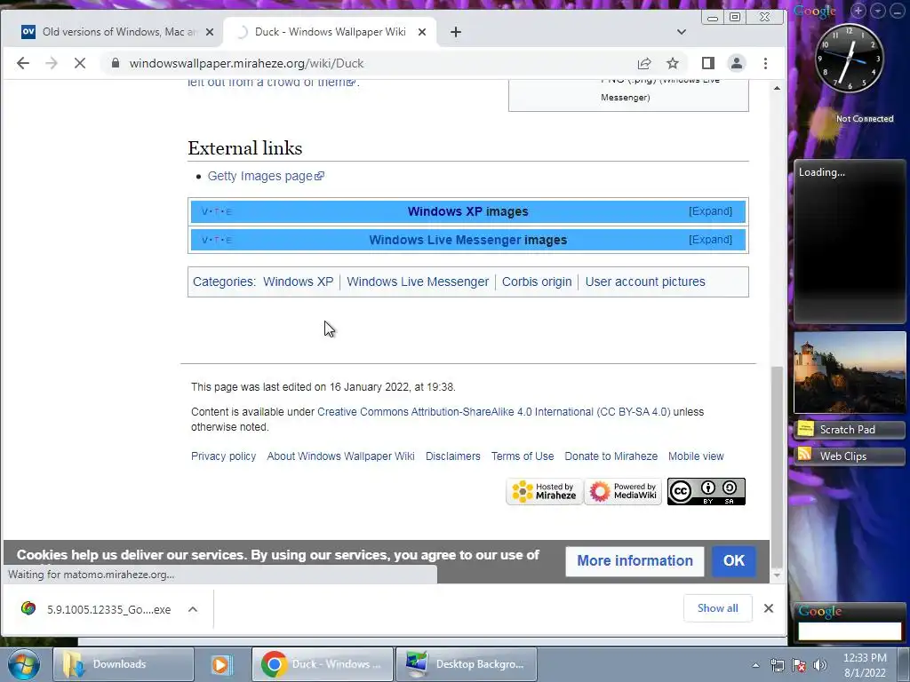Add a gadget with the sidebar plus icon
Viewport: 910px width, 682px height.
tap(858, 11)
